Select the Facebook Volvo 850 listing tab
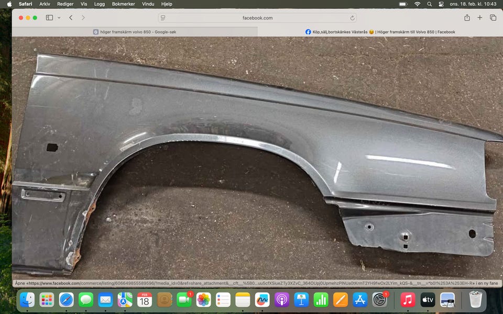This screenshot has height=314, width=503. click(x=380, y=32)
